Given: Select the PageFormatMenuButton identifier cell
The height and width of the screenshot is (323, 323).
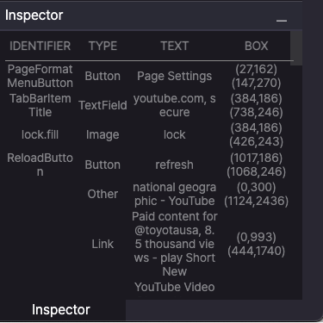Looking at the screenshot, I should coord(40,76).
